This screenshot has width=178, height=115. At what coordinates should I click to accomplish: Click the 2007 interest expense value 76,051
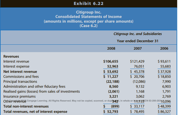click(139, 66)
